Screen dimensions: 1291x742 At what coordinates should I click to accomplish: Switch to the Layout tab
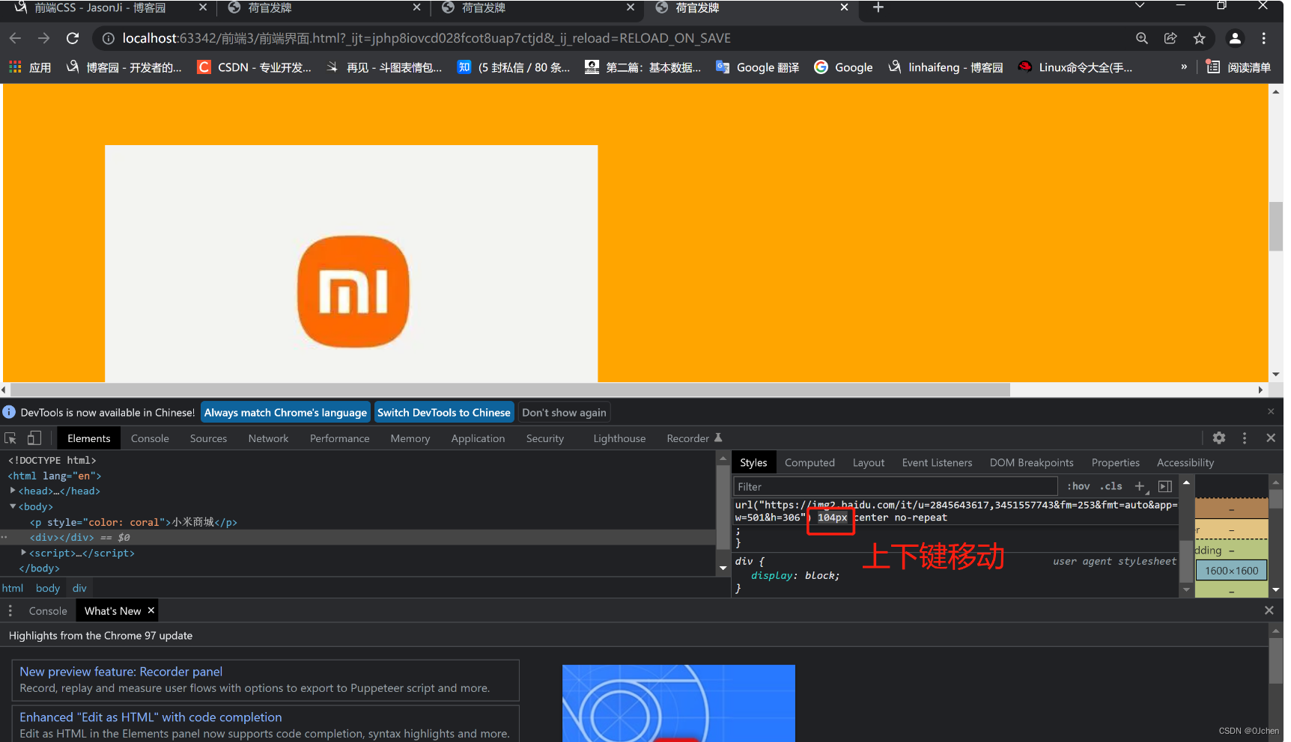coord(869,463)
